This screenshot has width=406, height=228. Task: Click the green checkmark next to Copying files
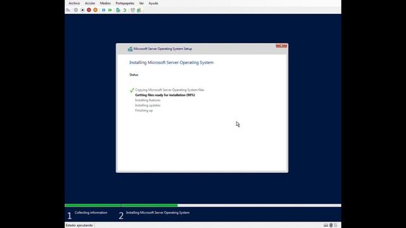(131, 90)
